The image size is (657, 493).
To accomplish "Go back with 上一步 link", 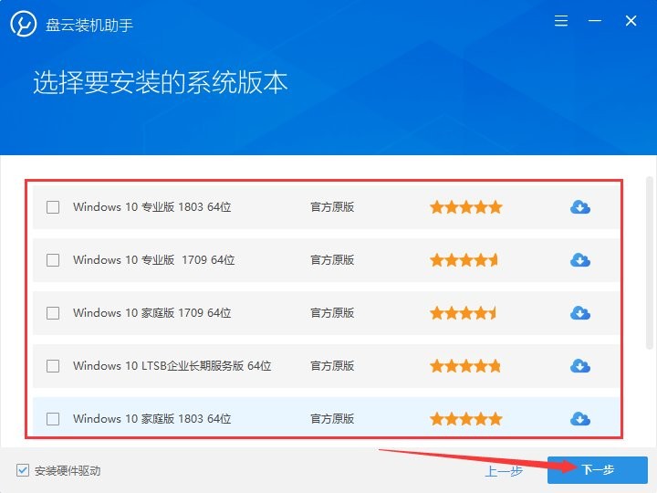I will pos(504,471).
